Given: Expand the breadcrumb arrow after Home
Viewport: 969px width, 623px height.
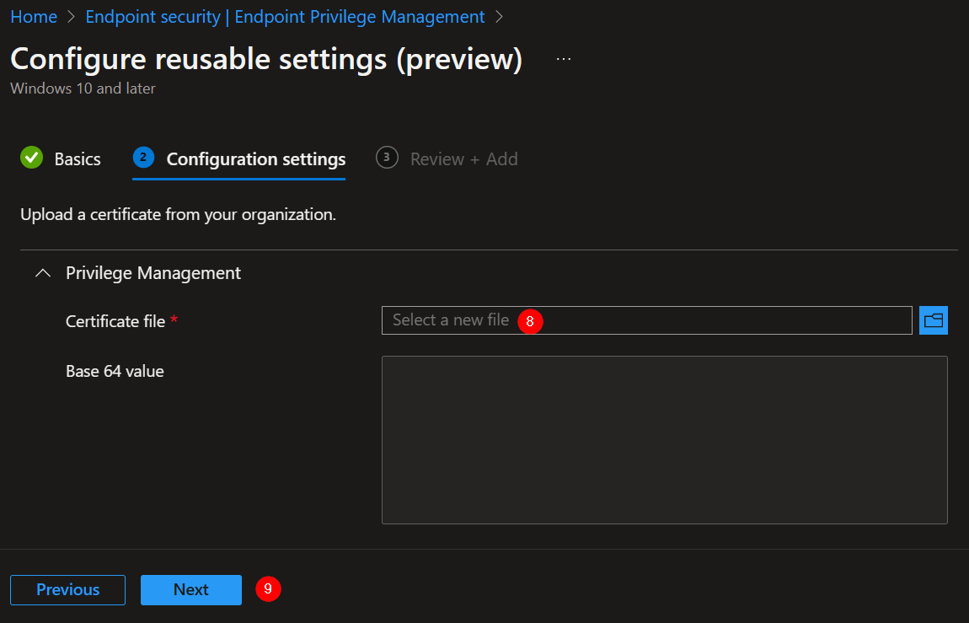Looking at the screenshot, I should (x=70, y=16).
